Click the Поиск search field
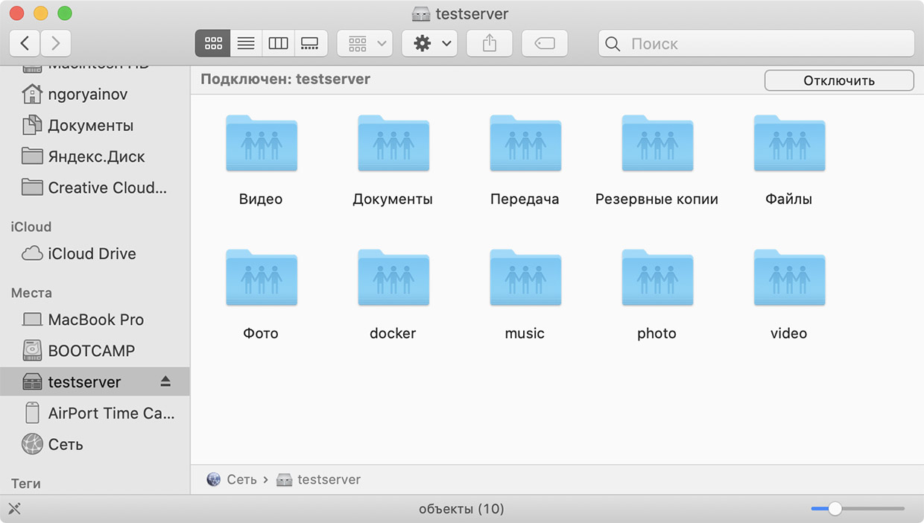924x523 pixels. click(768, 43)
